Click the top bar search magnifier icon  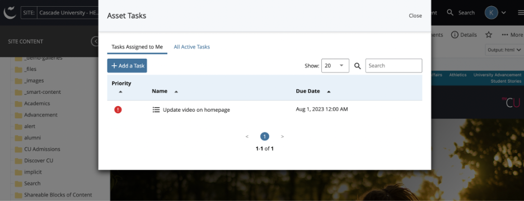[451, 13]
